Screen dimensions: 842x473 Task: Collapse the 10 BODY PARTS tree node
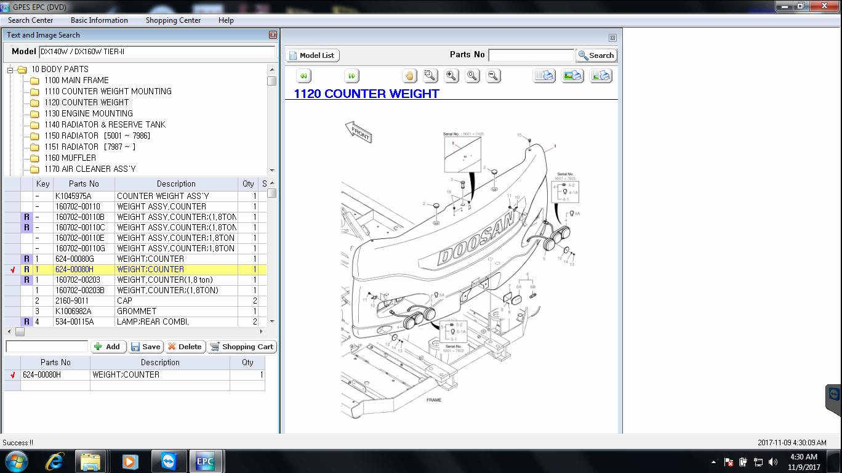(x=10, y=70)
